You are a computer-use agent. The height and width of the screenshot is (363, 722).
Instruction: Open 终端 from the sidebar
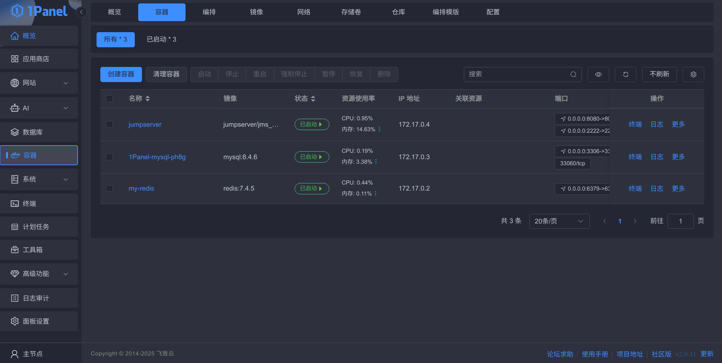[x=39, y=203]
